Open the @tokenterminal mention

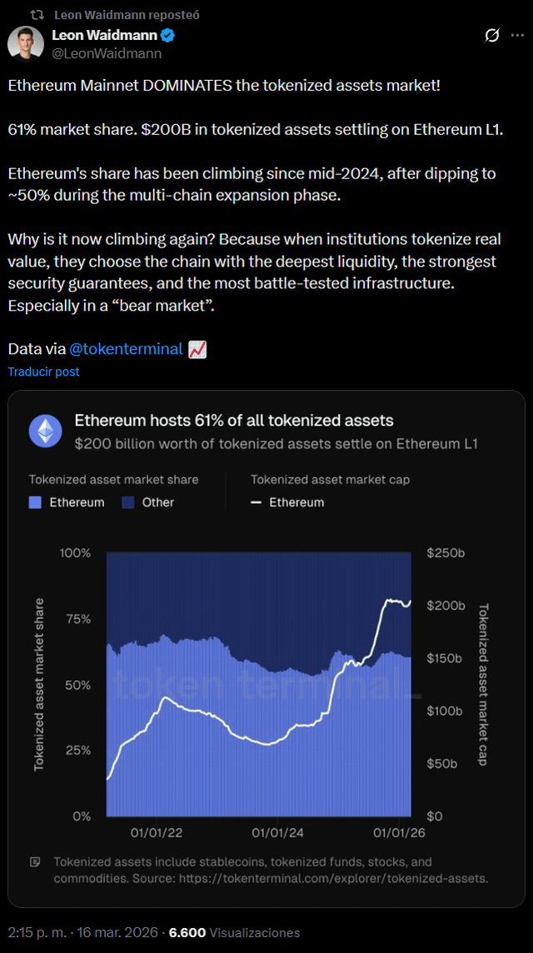click(126, 349)
